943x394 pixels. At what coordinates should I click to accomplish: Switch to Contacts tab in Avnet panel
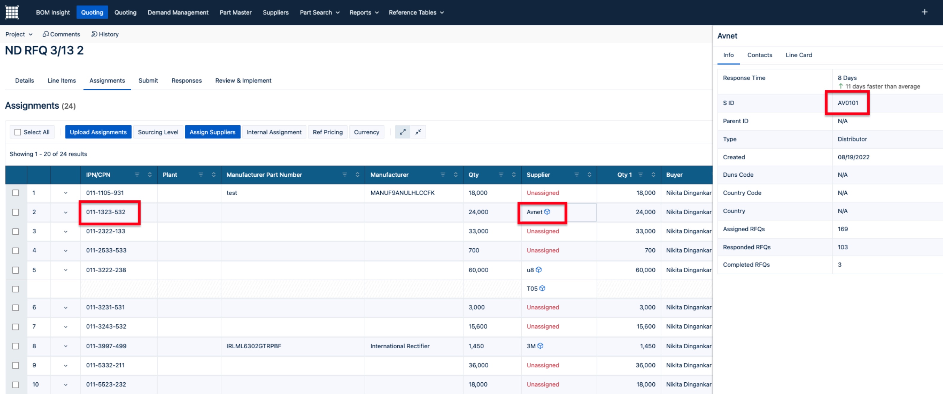coord(759,55)
